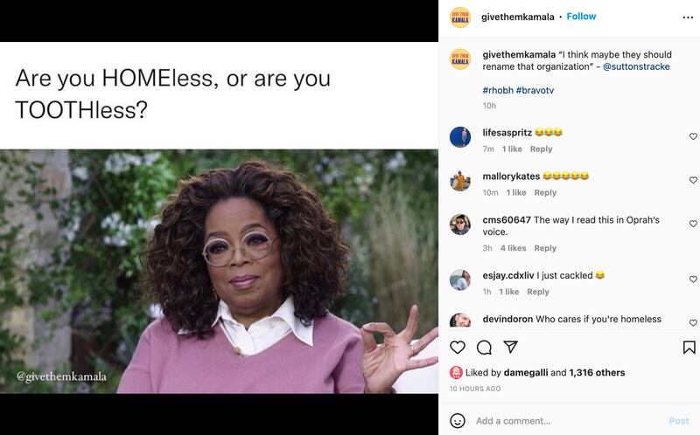700x435 pixels.
Task: Like the post with the heart icon
Action: pyautogui.click(x=457, y=347)
